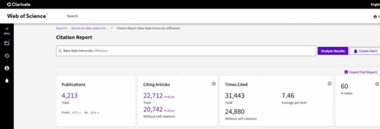Click info icon on H-Index card
Image resolution: width=380 pixels, height=129 pixels.
coord(377,84)
